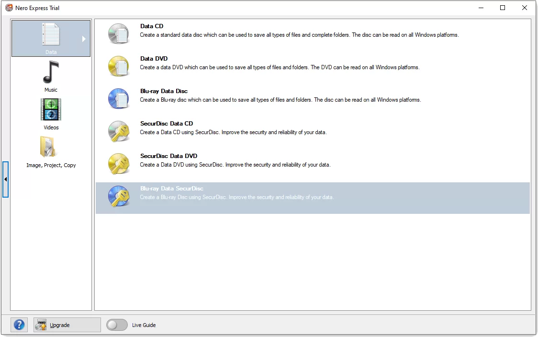Click the 'Image, Project, Copy' category label
The width and height of the screenshot is (538, 337).
[51, 165]
